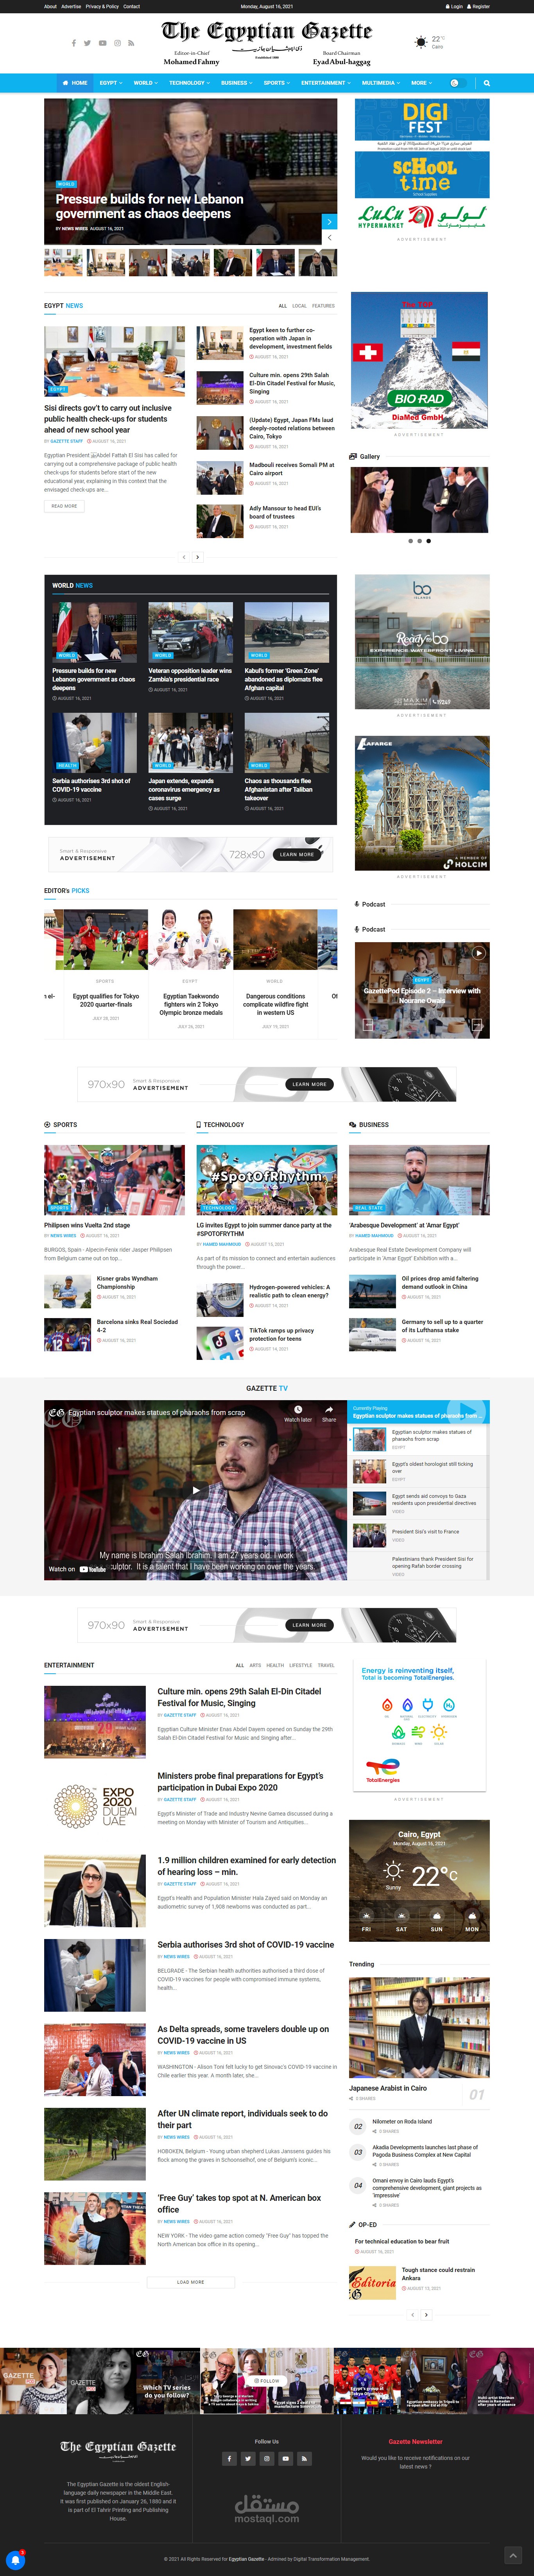The width and height of the screenshot is (534, 2576).
Task: Expand the ENTERTAINMENT menu dropdown
Action: click(x=326, y=83)
